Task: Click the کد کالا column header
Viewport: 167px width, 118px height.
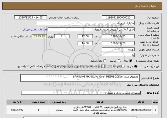Action: click(141, 102)
